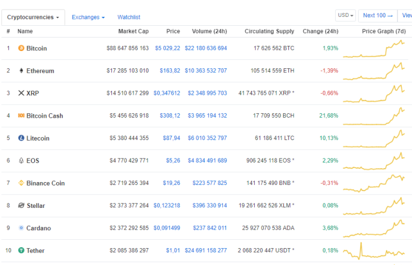
Task: Click the Bitcoin coin logo icon
Action: pos(21,48)
